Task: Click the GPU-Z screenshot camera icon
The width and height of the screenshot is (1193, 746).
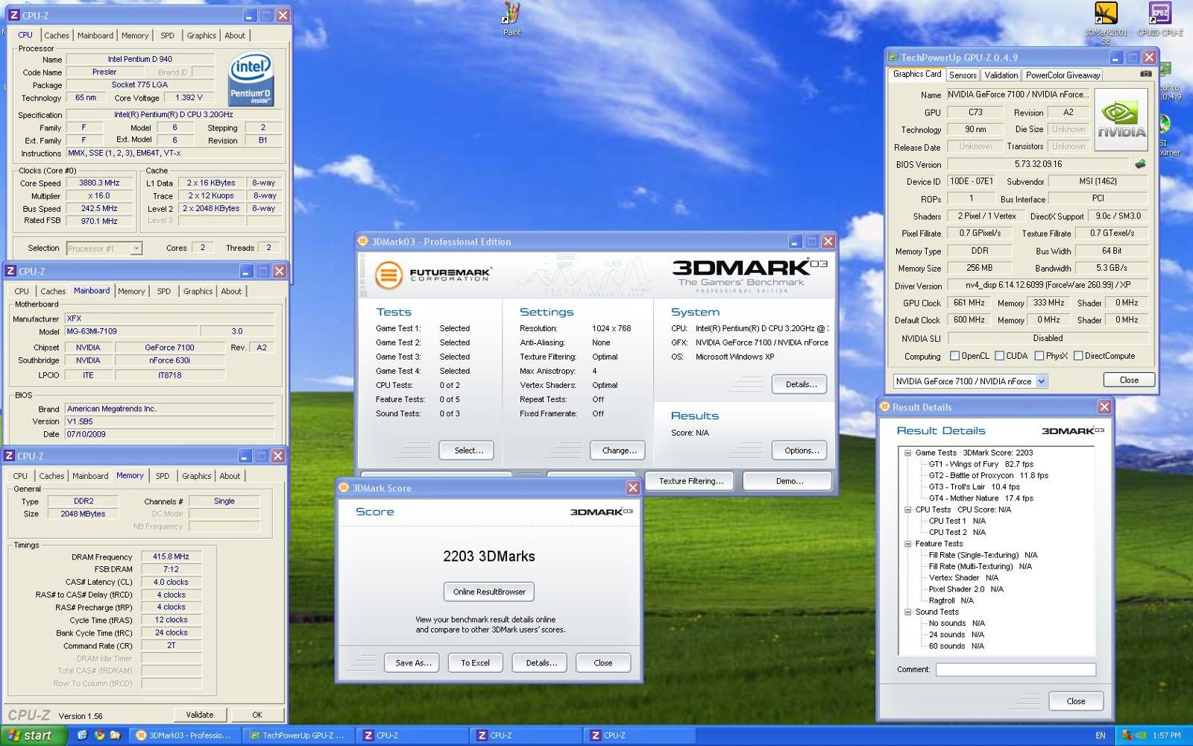Action: coord(1146,74)
